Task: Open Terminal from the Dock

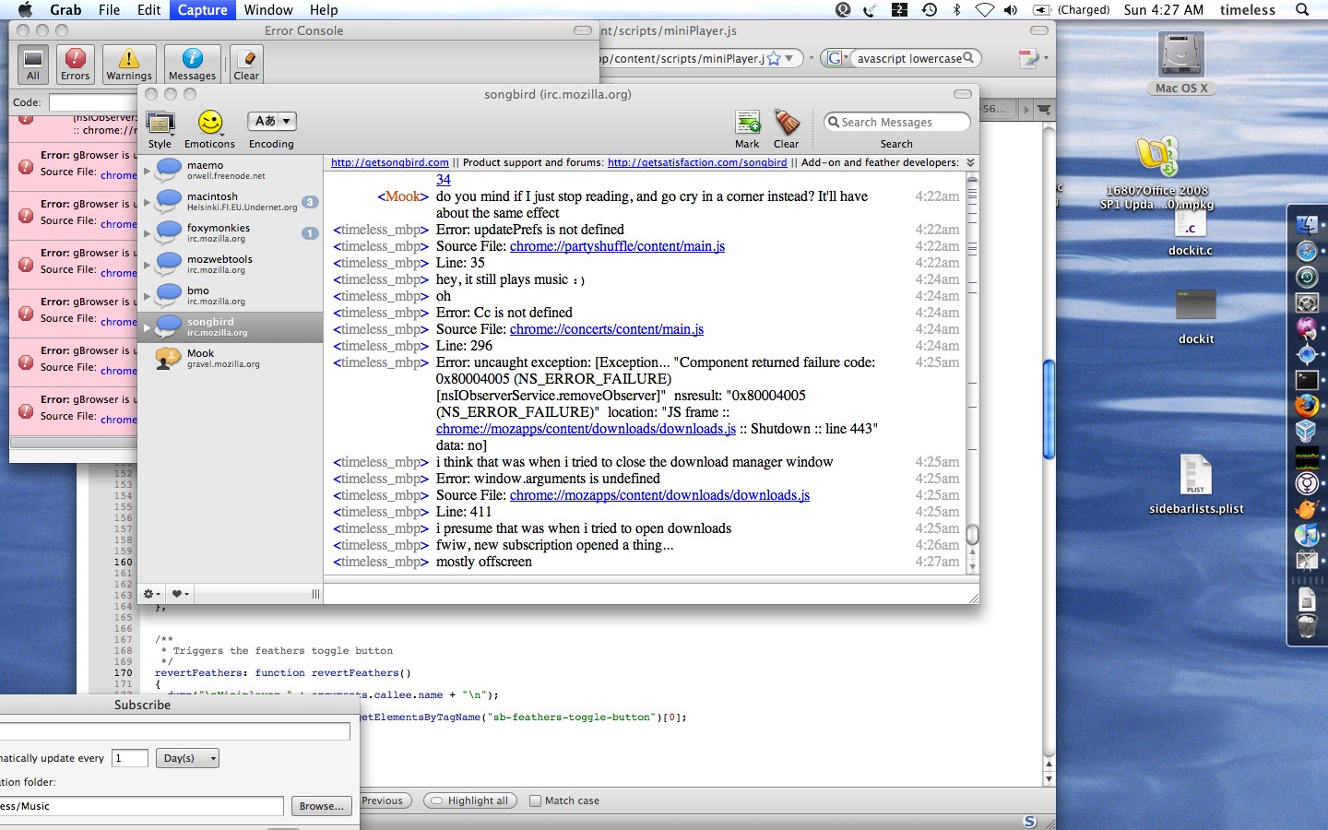Action: point(1307,380)
